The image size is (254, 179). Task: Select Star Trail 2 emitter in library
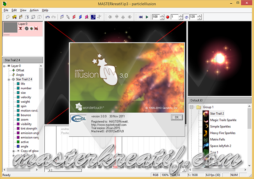point(217,113)
